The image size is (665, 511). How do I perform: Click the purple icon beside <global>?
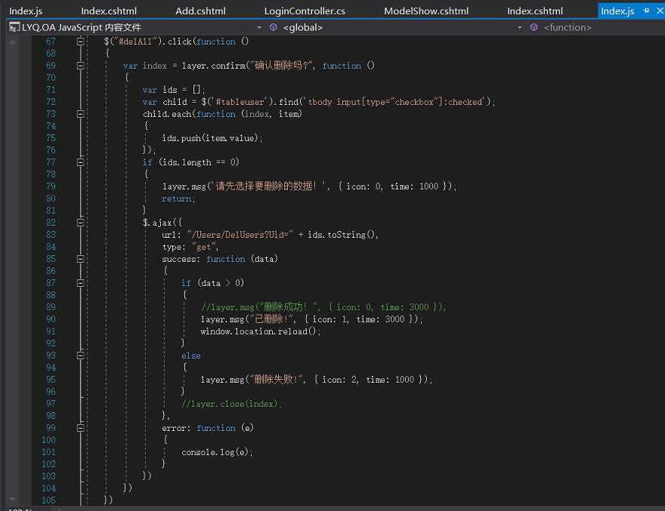tap(274, 27)
